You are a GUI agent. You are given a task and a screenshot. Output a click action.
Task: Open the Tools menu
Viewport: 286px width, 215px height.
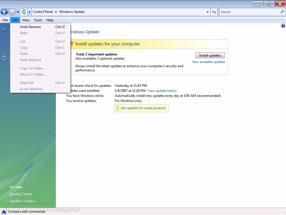(x=38, y=20)
